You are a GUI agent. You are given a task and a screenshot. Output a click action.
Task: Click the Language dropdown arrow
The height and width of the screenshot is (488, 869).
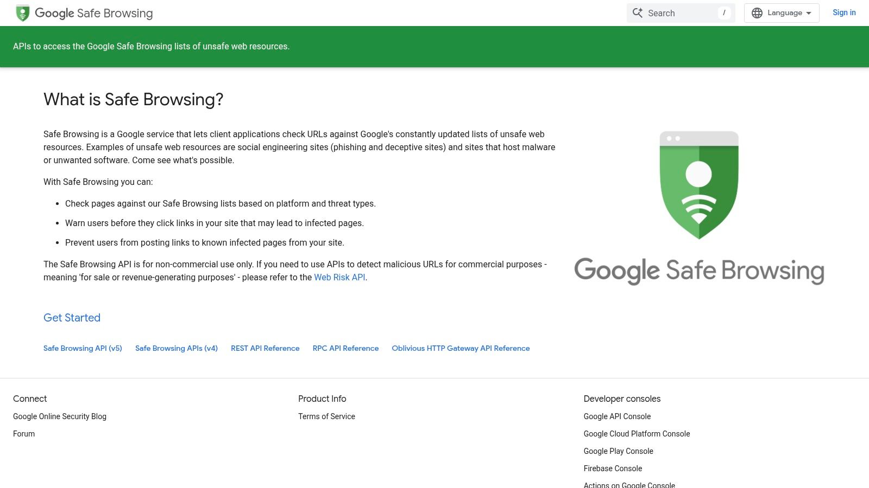pos(809,13)
